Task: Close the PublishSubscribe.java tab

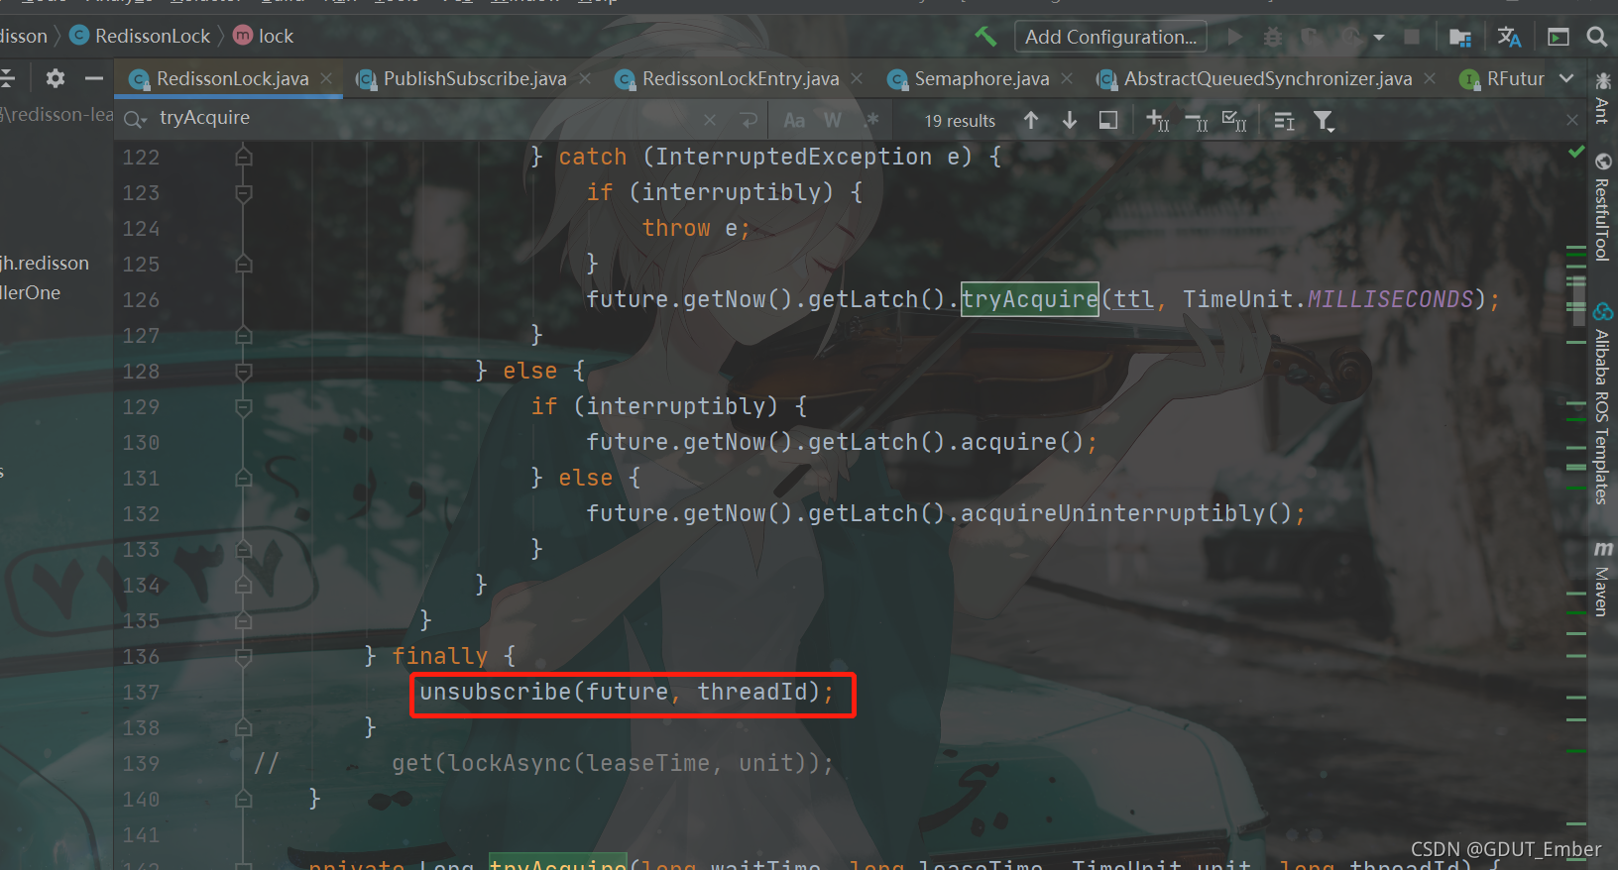Action: point(585,78)
